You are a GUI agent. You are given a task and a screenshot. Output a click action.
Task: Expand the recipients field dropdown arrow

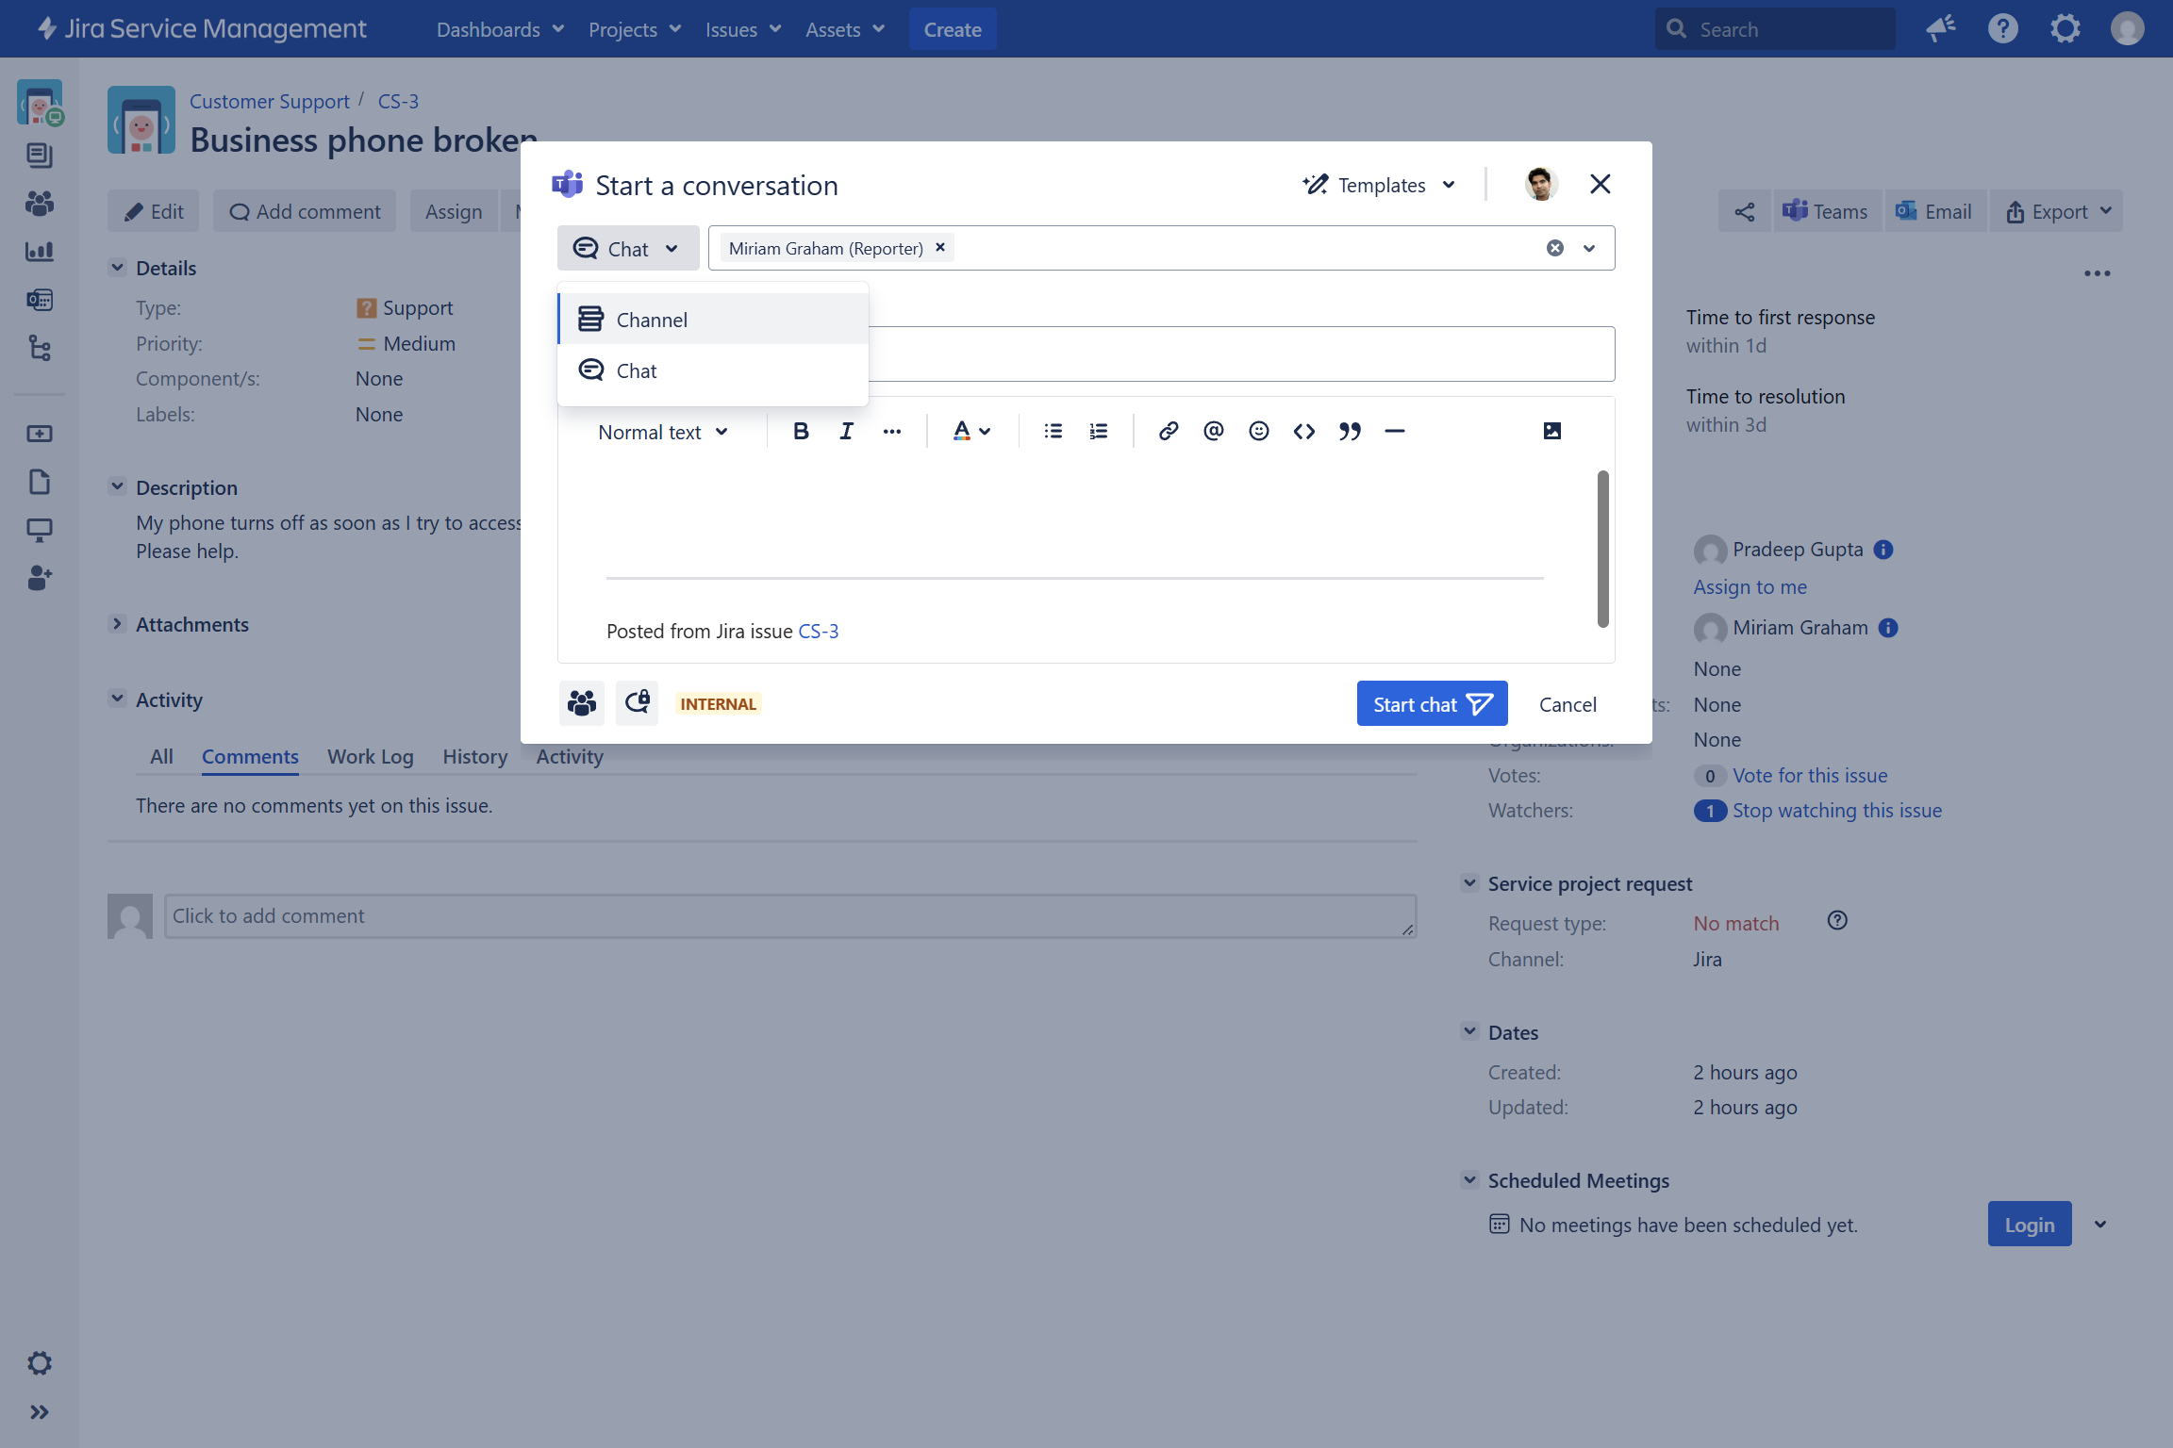click(x=1589, y=248)
